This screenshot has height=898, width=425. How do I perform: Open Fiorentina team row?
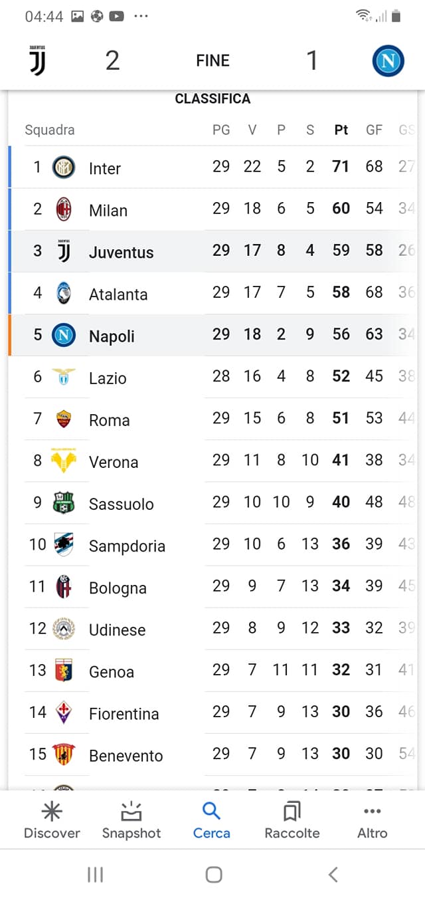pyautogui.click(x=124, y=714)
